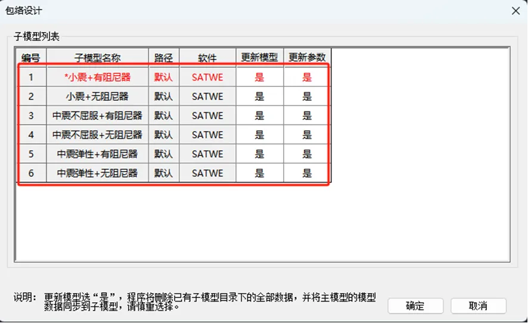The image size is (528, 323).
Task: Select the 中震弹性+有阻尼器 sub-model name
Action: [x=98, y=154]
